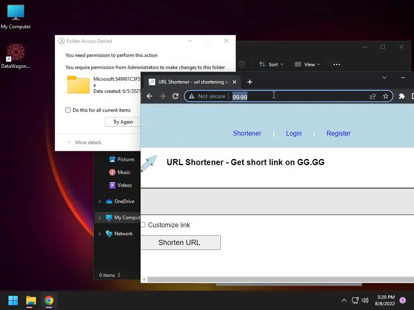Select Music in File Explorer sidebar
This screenshot has width=414, height=310.
click(x=120, y=172)
